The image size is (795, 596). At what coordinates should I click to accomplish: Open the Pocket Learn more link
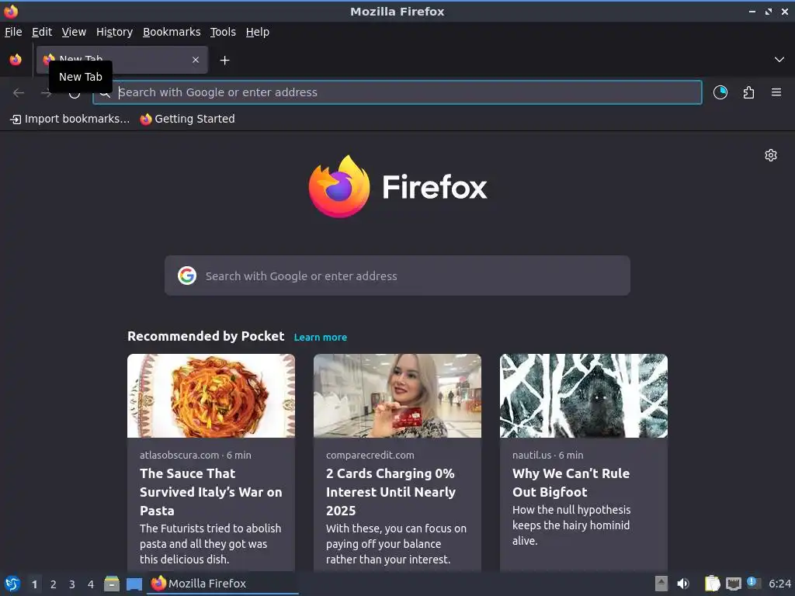click(321, 338)
